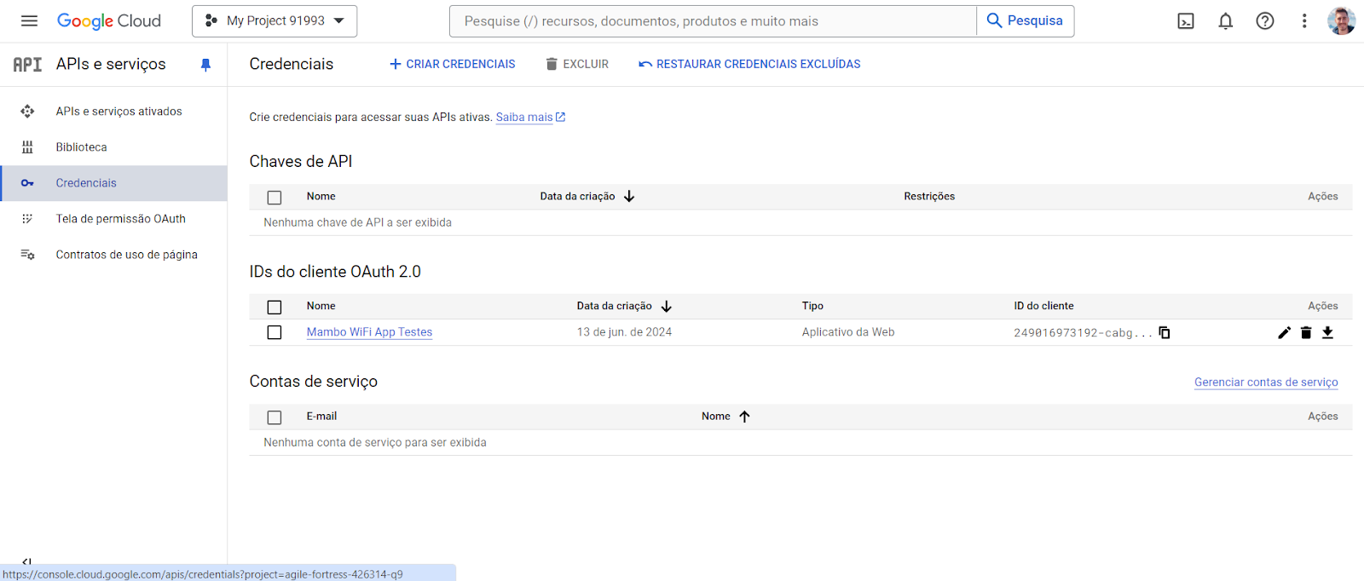Viewport: 1364px width, 581px height.
Task: Sort OAuth clients by Data da criação arrow
Action: pos(667,307)
